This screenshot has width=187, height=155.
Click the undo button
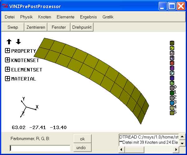tap(81, 148)
